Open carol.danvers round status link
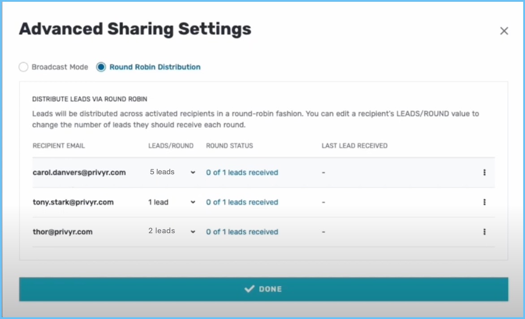Screen dimensions: 525x319 [242, 172]
